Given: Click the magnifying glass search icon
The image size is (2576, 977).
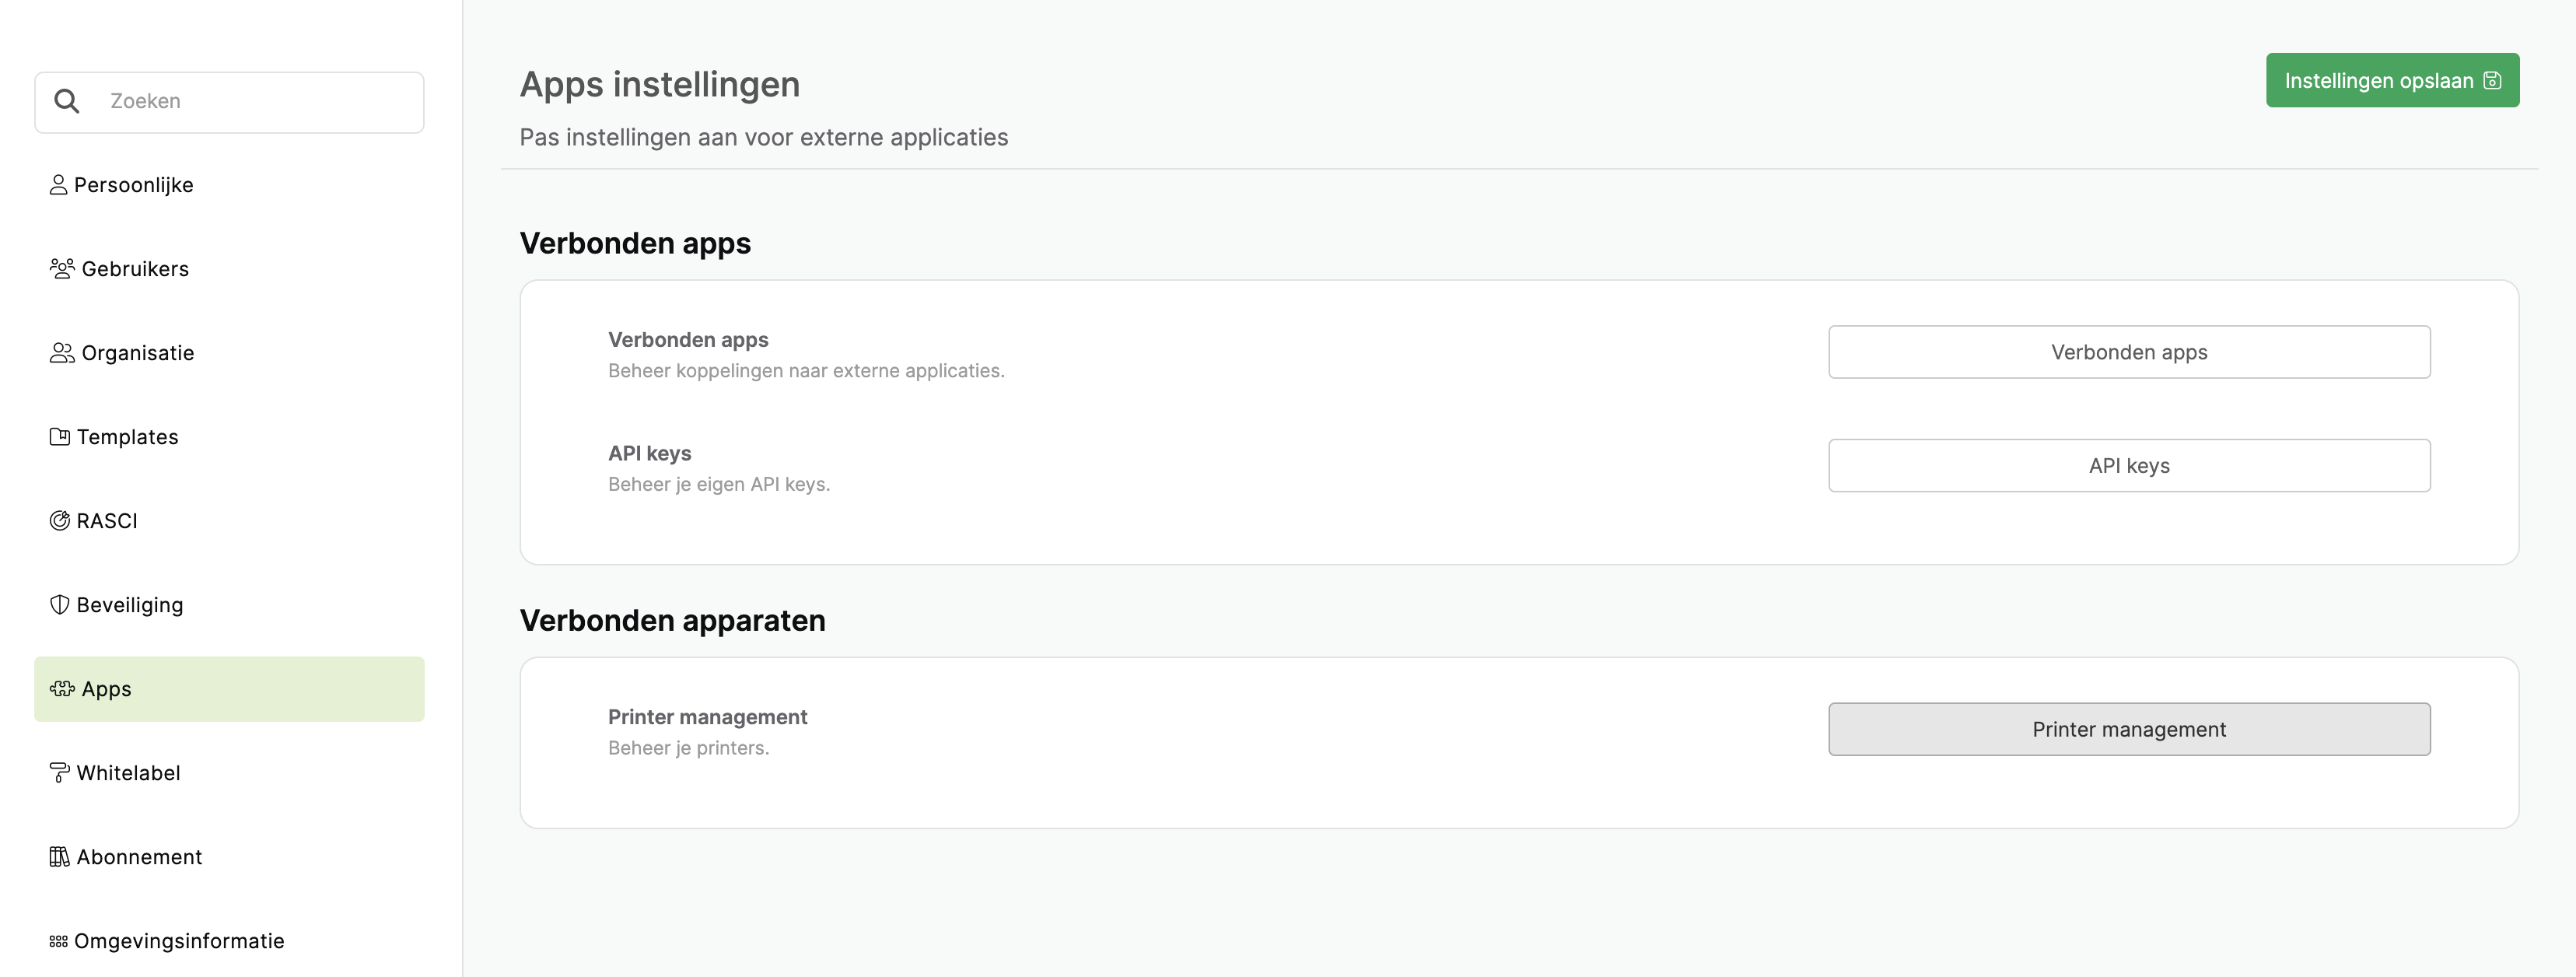Looking at the screenshot, I should pyautogui.click(x=67, y=101).
